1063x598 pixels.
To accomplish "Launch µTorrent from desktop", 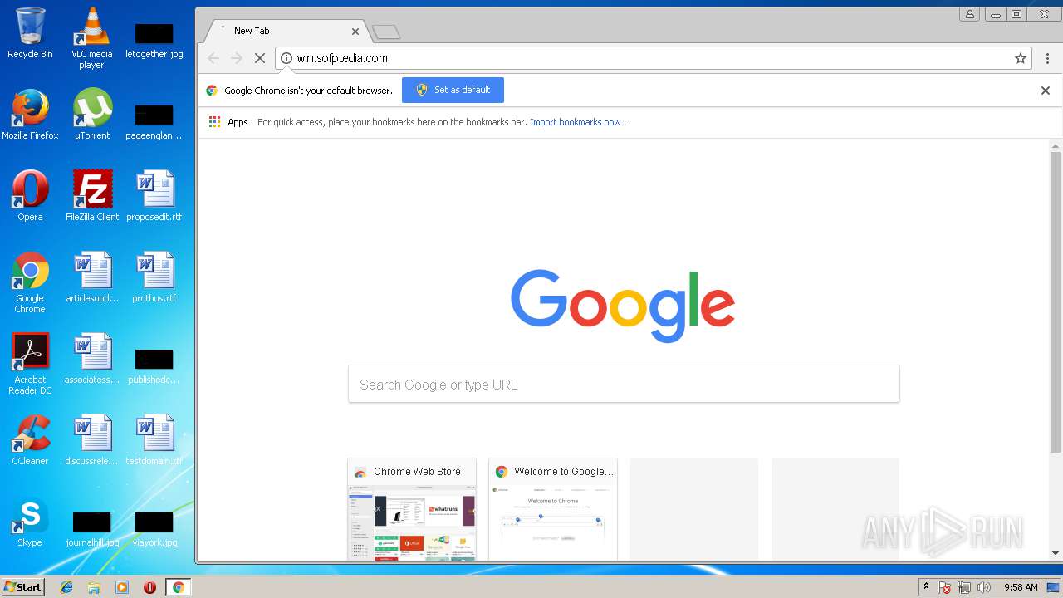I will click(91, 115).
